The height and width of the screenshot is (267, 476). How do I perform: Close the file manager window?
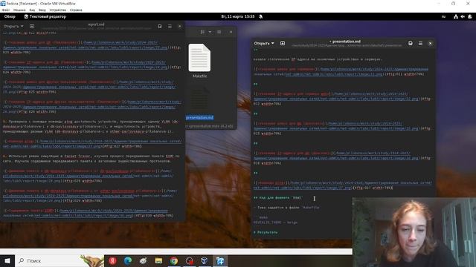point(231,32)
